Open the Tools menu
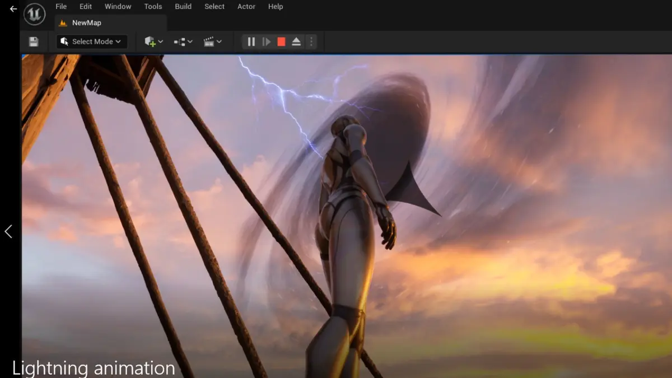The width and height of the screenshot is (672, 378). click(153, 7)
